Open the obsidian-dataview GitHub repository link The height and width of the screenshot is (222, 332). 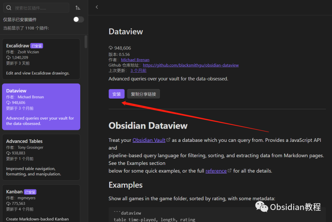pyautogui.click(x=191, y=65)
